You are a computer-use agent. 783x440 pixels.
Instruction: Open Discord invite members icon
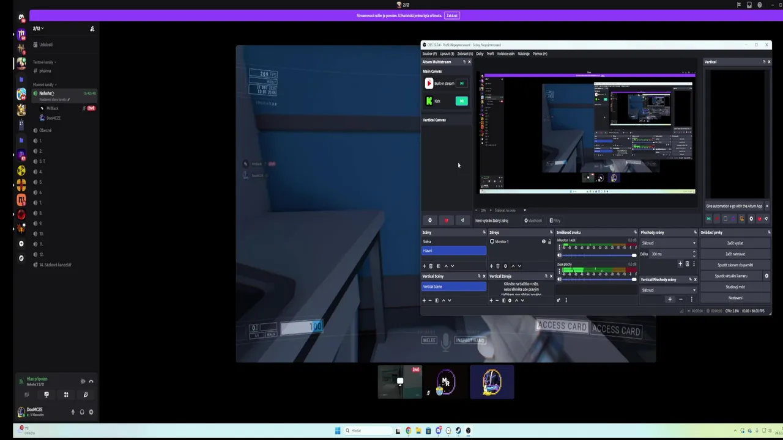click(x=92, y=29)
